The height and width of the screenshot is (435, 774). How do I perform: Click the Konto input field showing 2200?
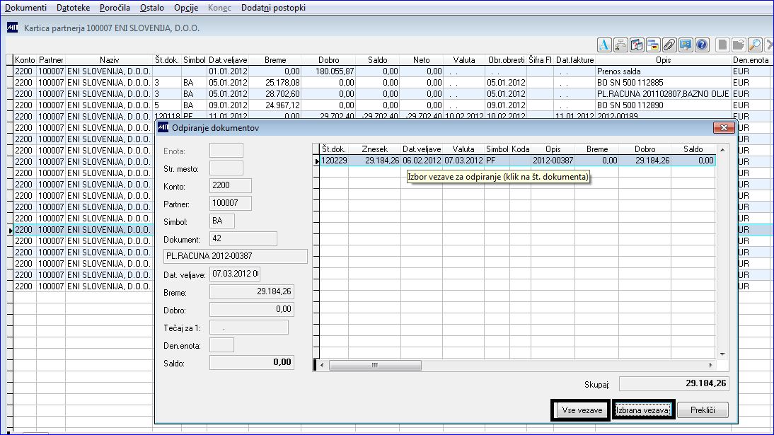tap(231, 185)
